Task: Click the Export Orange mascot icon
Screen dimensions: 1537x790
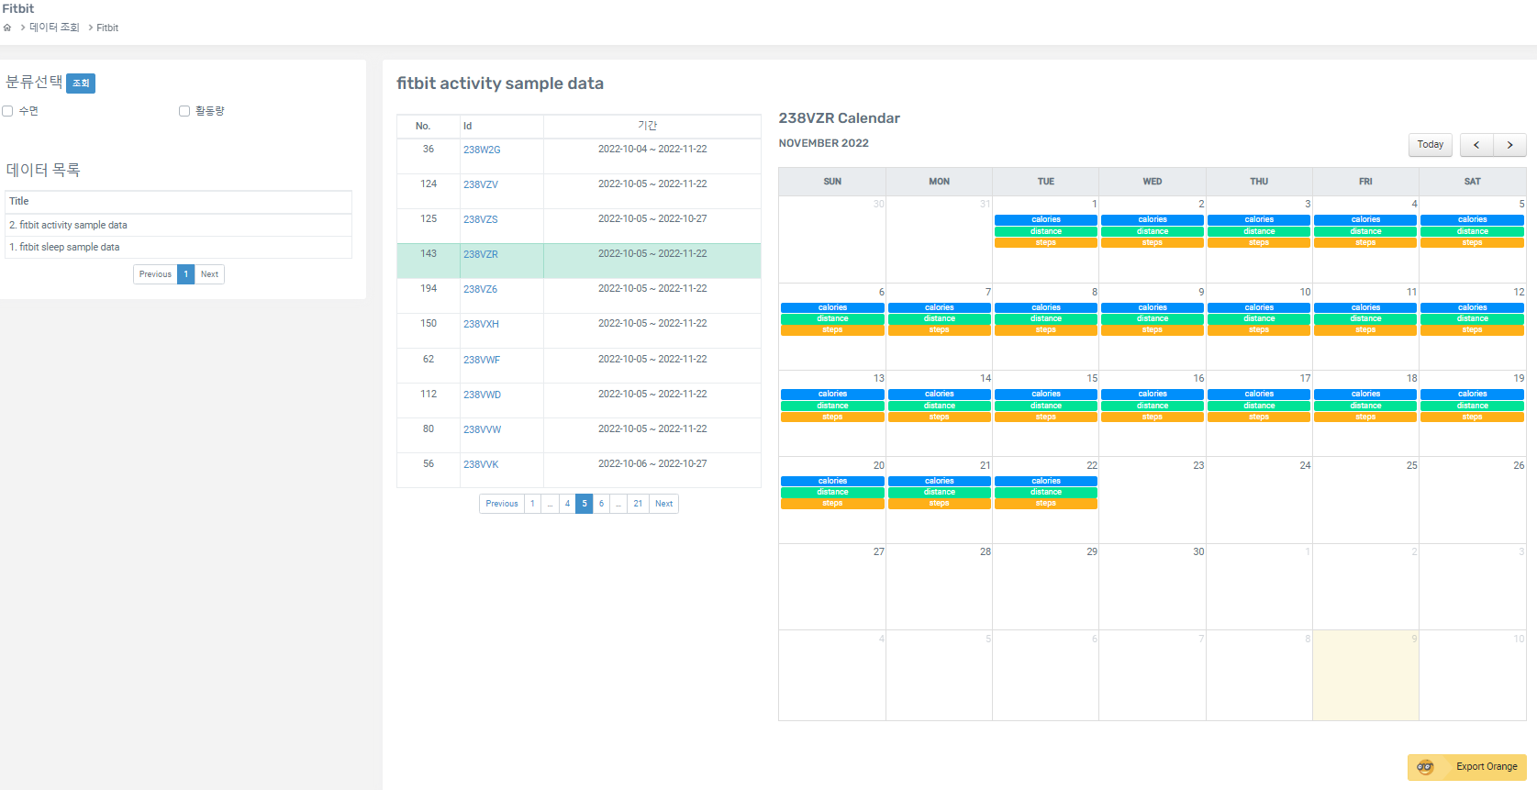Action: [x=1425, y=767]
